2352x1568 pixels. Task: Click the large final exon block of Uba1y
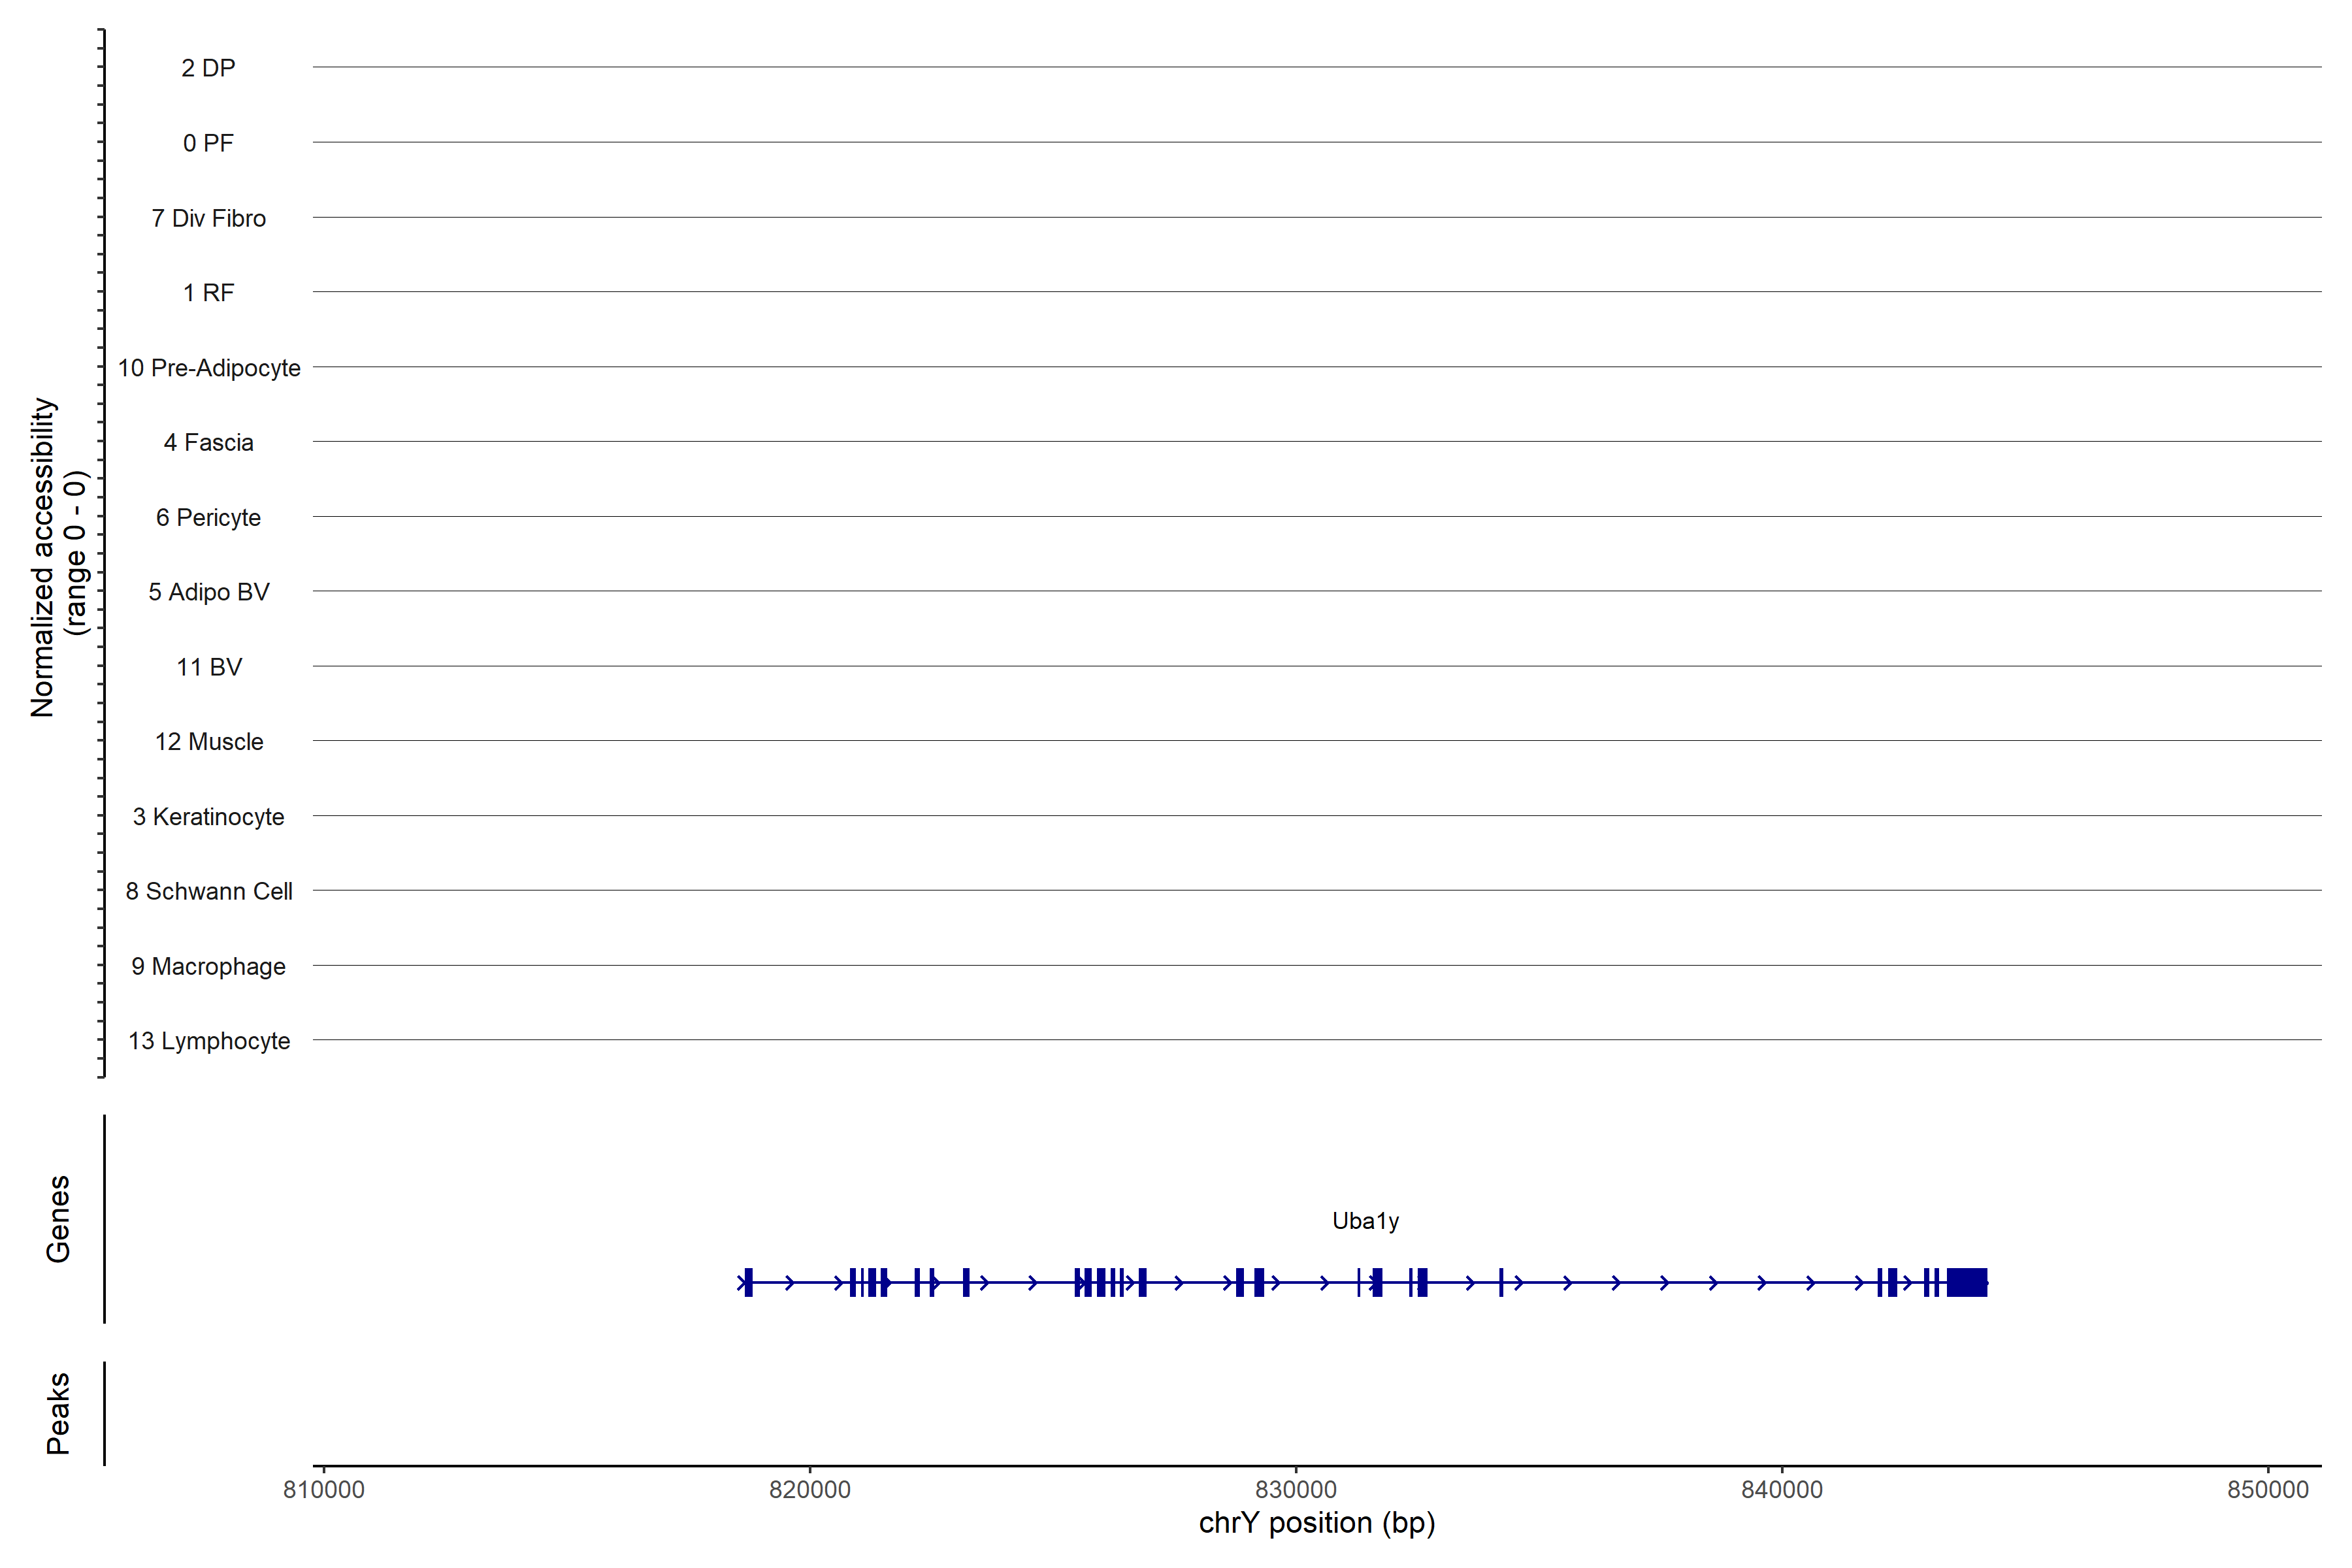1966,1282
